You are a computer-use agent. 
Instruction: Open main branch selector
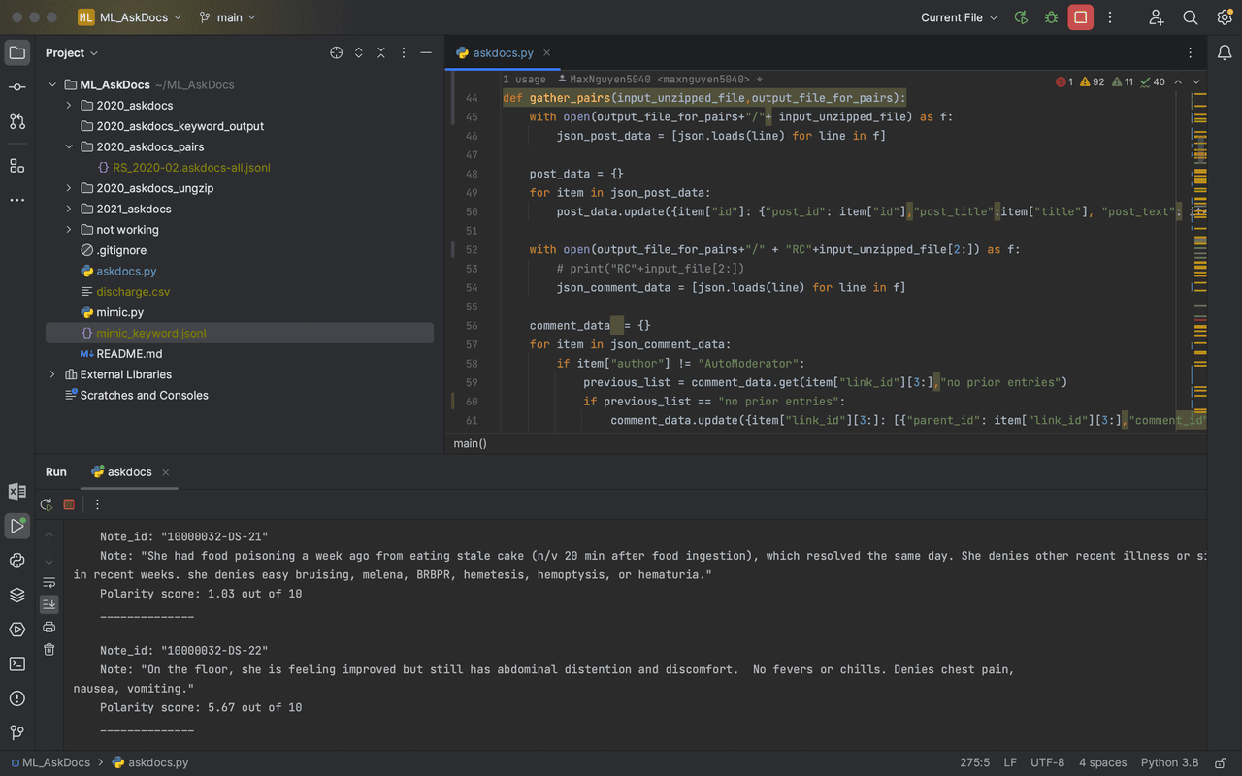tap(228, 17)
